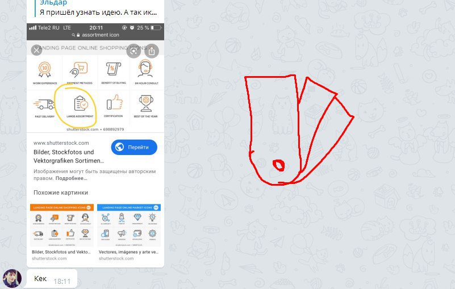Open the blue online market icons thumbnail

[x=129, y=225]
